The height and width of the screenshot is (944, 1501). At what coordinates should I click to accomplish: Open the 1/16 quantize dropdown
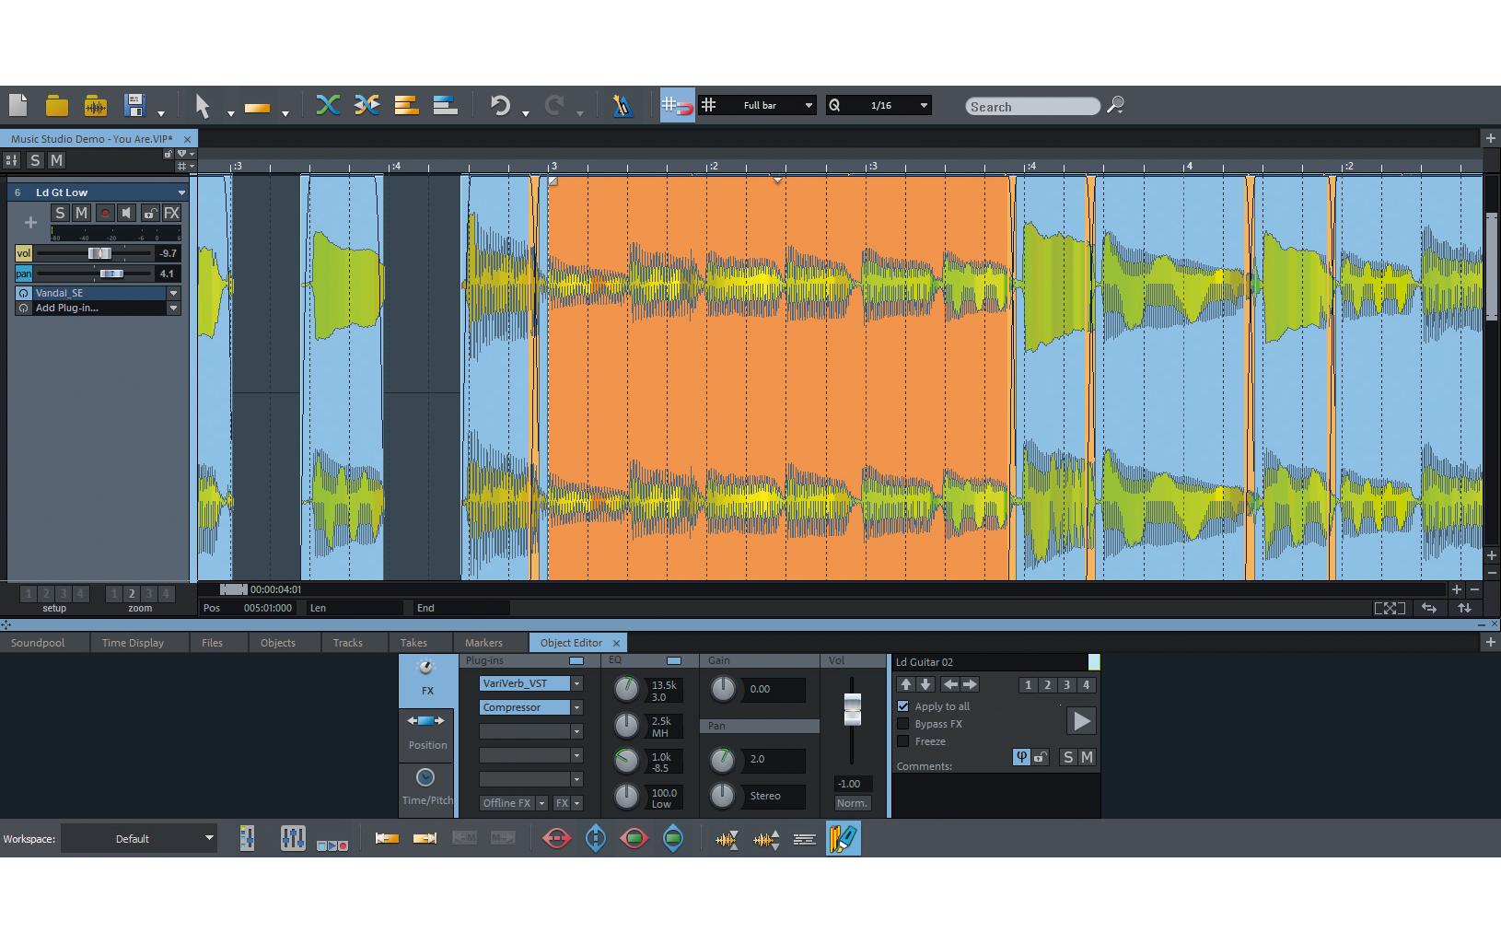tap(924, 106)
